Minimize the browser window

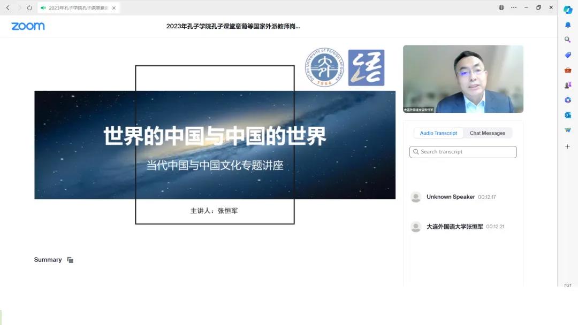pyautogui.click(x=526, y=7)
